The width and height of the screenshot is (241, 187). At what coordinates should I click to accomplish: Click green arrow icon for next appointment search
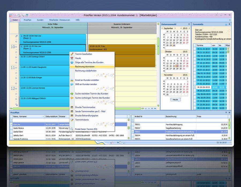[72, 94]
